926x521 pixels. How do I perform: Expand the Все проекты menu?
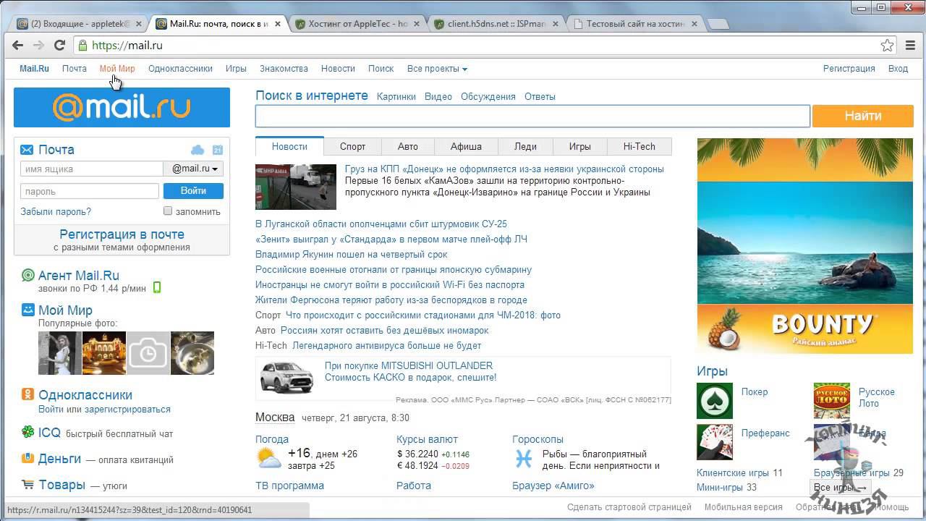437,69
